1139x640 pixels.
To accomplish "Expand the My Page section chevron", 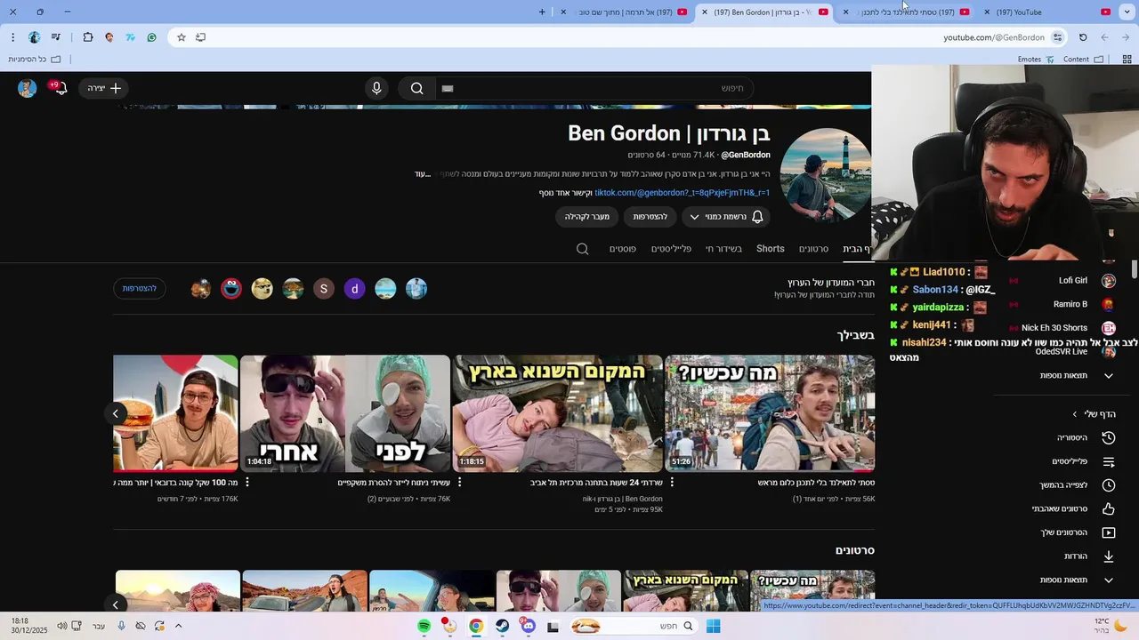I will [1075, 414].
